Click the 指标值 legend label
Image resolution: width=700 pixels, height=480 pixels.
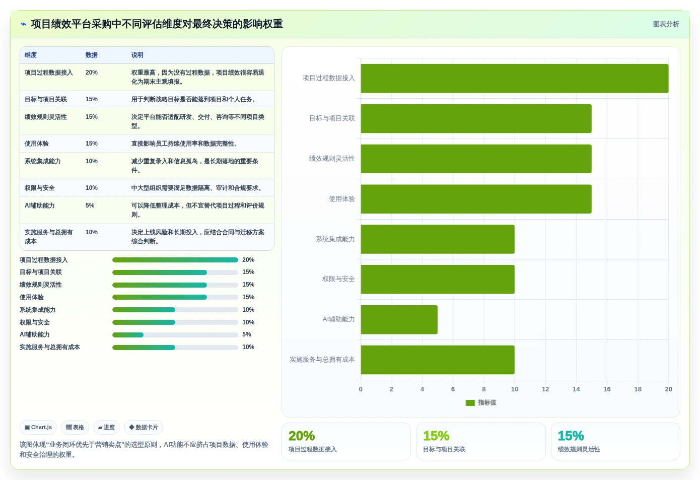(x=487, y=403)
